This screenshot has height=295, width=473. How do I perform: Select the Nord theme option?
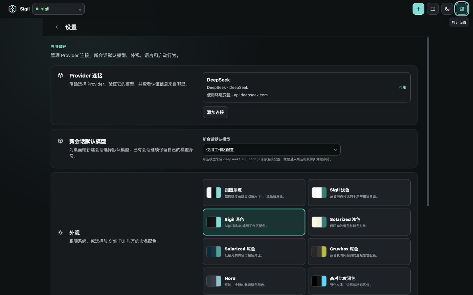[254, 281]
